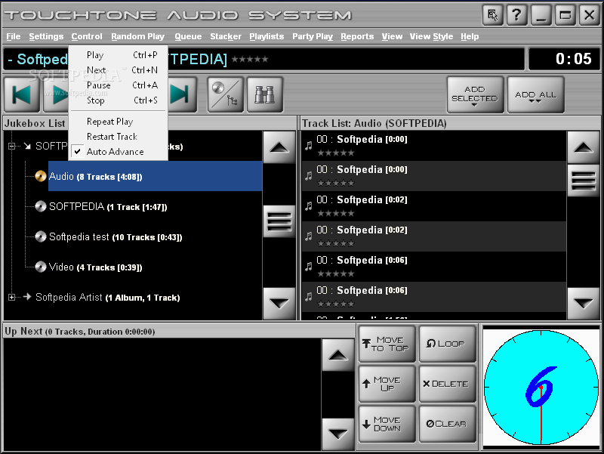
Task: Click the Loop button
Action: 448,344
